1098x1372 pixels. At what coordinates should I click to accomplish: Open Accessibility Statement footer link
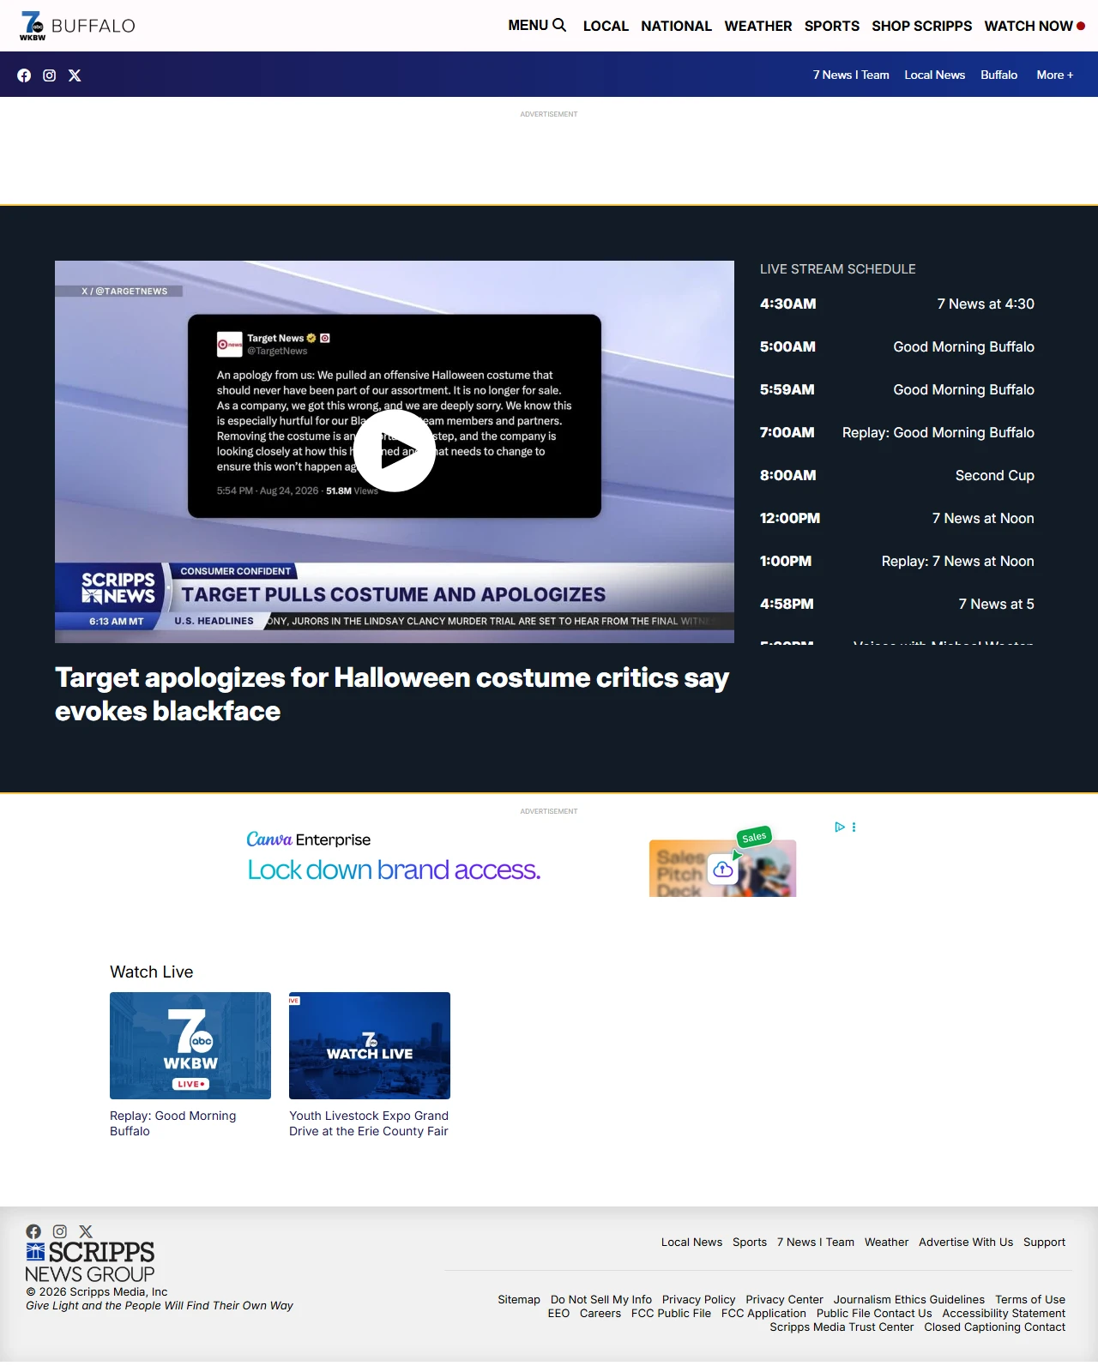tap(1004, 1313)
